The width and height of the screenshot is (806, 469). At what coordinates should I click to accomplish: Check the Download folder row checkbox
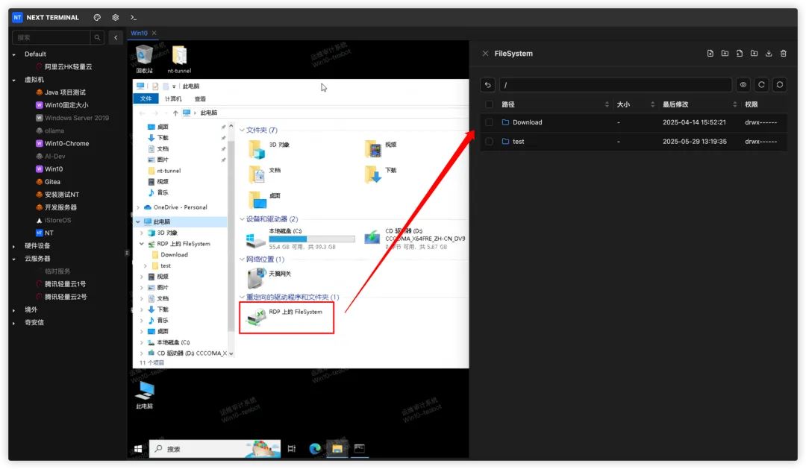tap(489, 122)
